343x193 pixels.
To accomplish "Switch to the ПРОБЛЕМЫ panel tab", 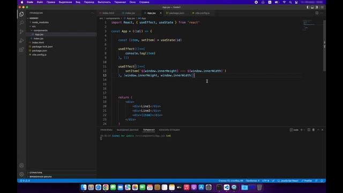I will (107, 130).
